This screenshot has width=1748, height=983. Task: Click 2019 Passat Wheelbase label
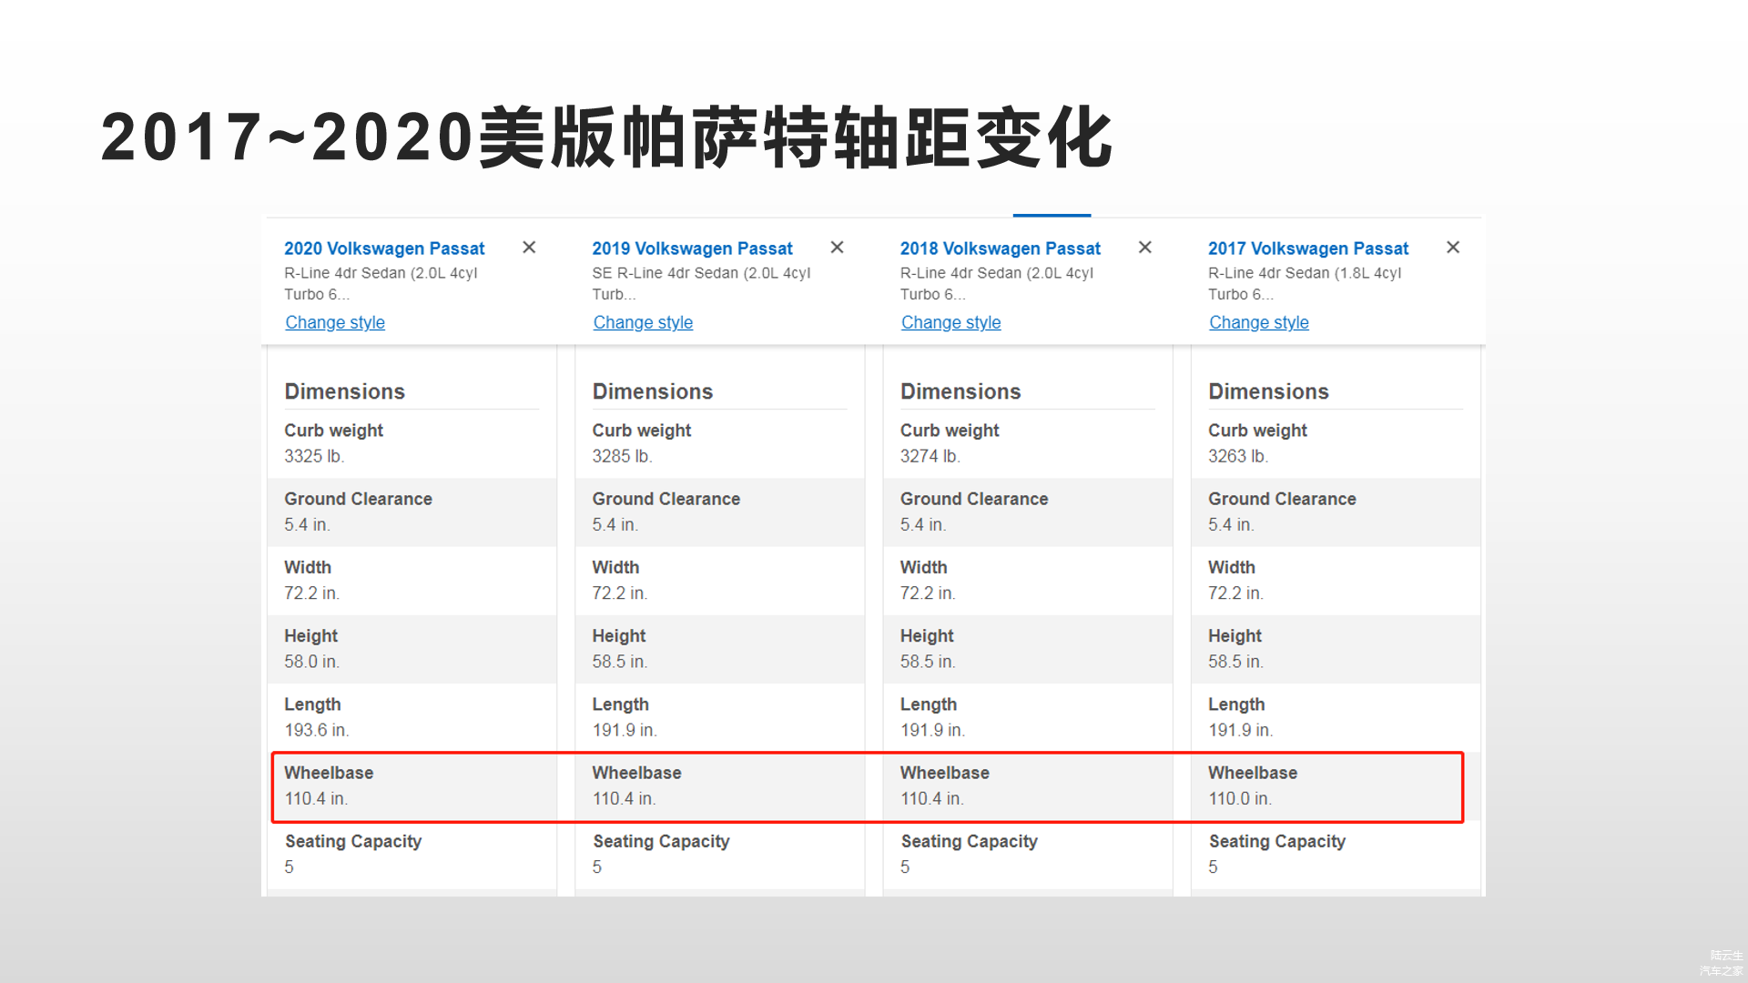(x=636, y=773)
